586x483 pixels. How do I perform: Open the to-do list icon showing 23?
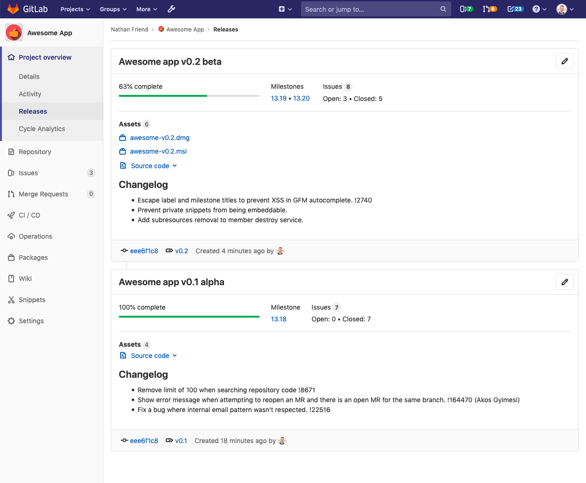[x=515, y=9]
